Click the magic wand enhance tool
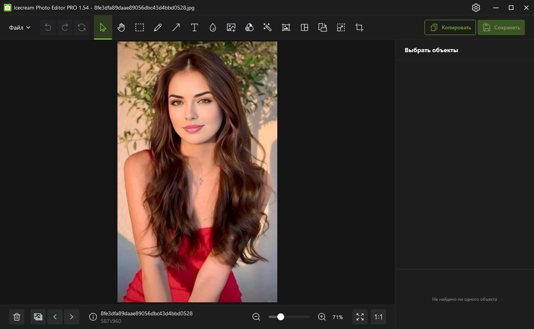 tap(267, 27)
